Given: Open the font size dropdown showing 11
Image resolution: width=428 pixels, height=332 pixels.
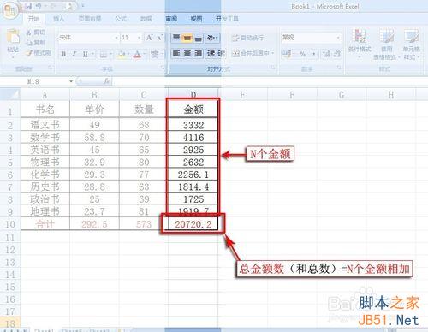Looking at the screenshot, I should (140, 38).
